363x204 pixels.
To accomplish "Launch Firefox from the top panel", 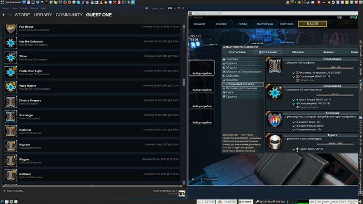I will [65, 2].
